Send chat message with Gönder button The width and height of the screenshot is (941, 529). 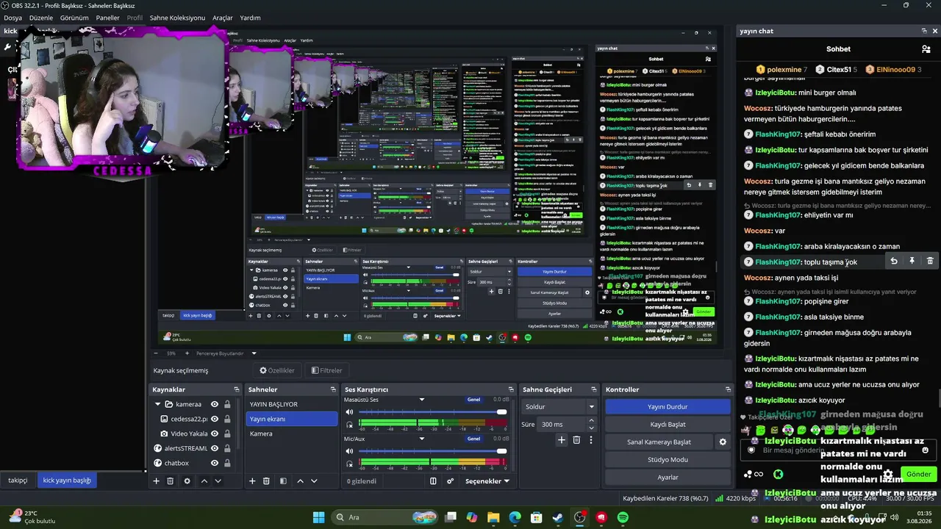click(x=918, y=475)
